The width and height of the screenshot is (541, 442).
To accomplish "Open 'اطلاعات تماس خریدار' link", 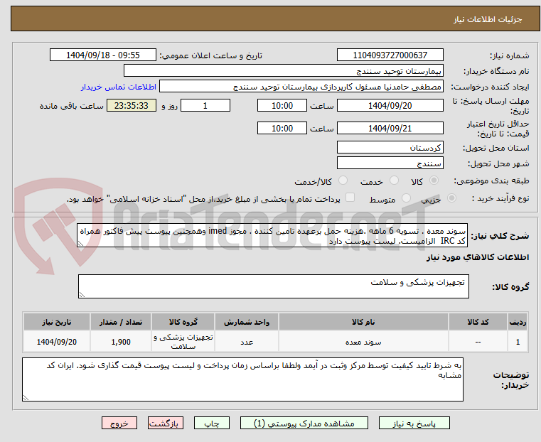I will [119, 87].
